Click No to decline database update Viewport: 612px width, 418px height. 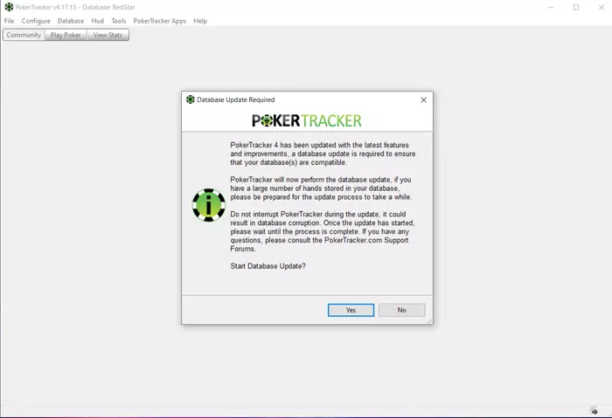pos(401,310)
